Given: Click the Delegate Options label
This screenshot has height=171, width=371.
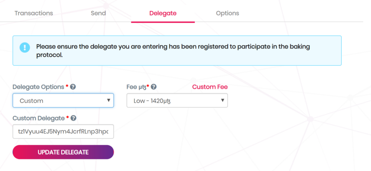Looking at the screenshot, I should pyautogui.click(x=38, y=87).
